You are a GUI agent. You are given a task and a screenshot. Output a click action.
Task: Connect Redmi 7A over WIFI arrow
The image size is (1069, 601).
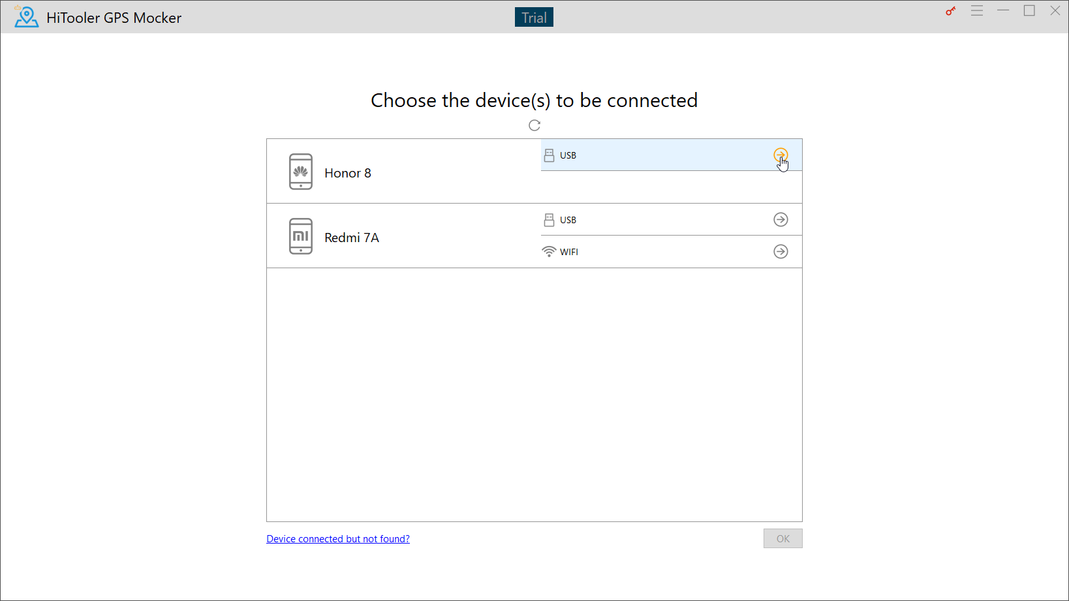pyautogui.click(x=781, y=252)
